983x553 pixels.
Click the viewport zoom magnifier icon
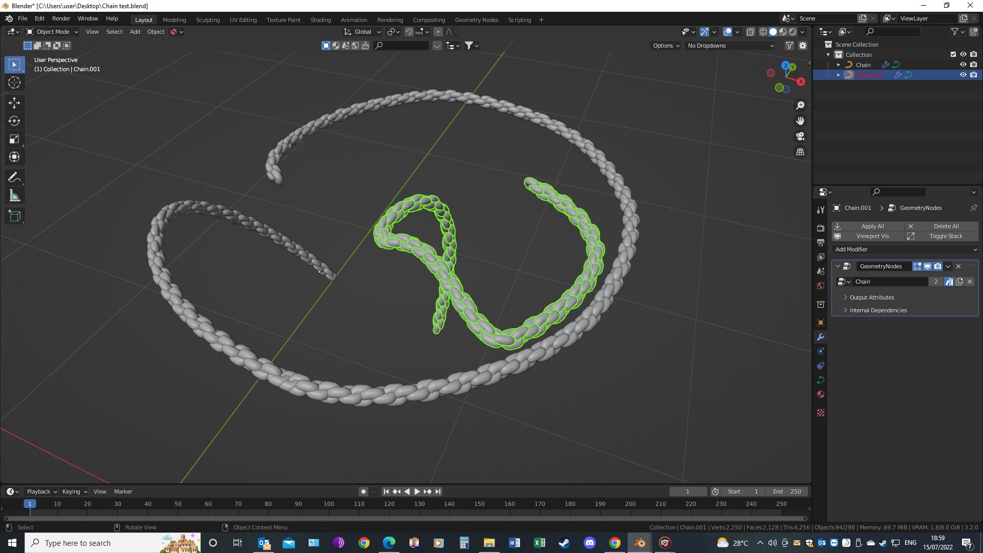800,105
